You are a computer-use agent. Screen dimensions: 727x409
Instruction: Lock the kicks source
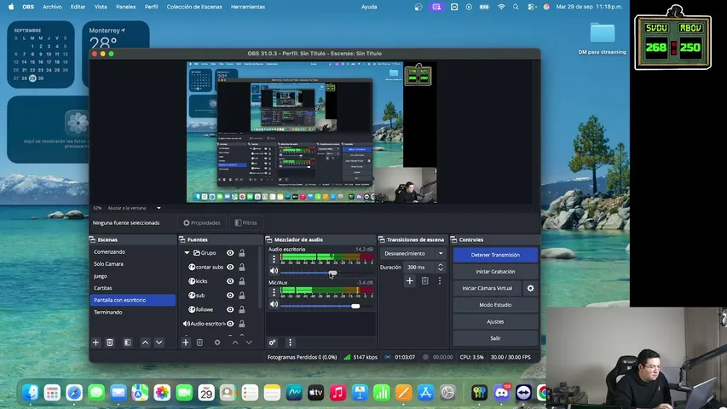pyautogui.click(x=241, y=281)
